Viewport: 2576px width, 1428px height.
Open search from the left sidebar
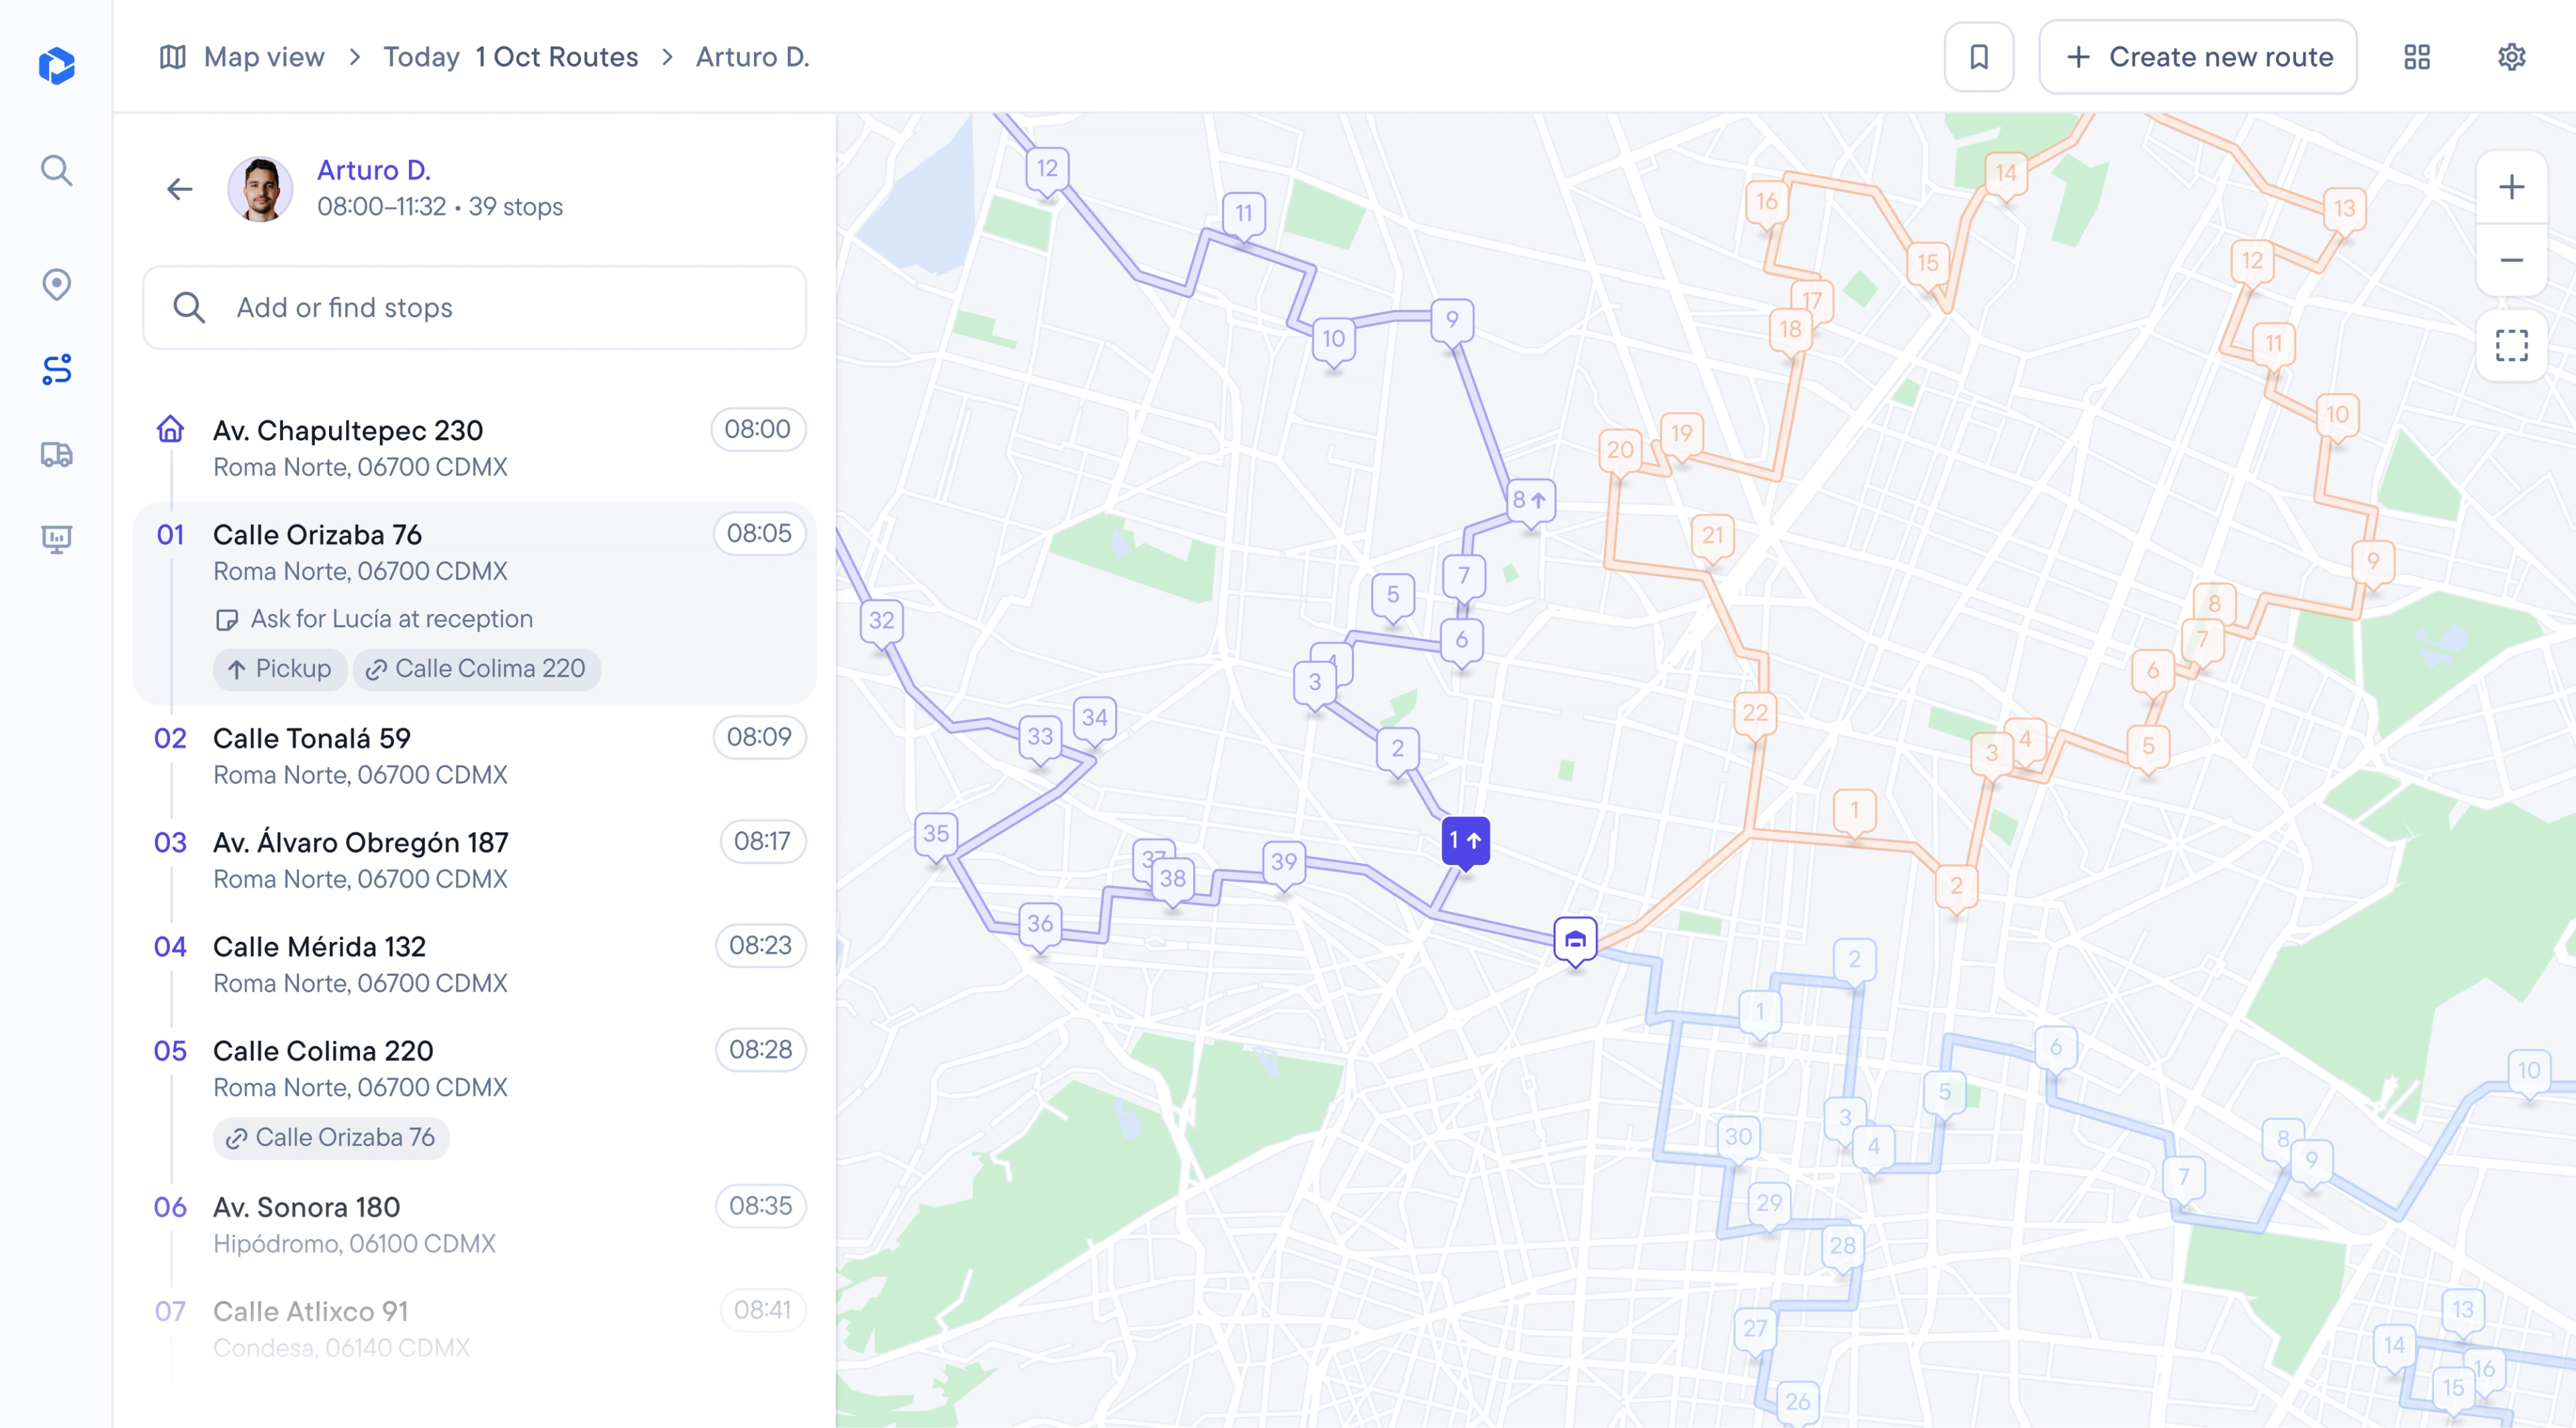point(57,171)
